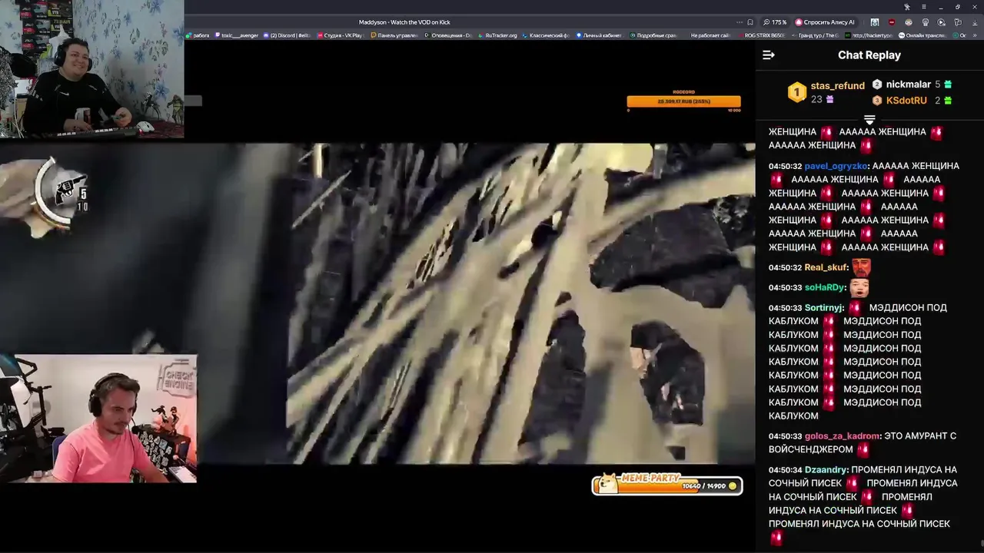The image size is (984, 553).
Task: Click the gift icon next to nickmalar
Action: pyautogui.click(x=948, y=84)
